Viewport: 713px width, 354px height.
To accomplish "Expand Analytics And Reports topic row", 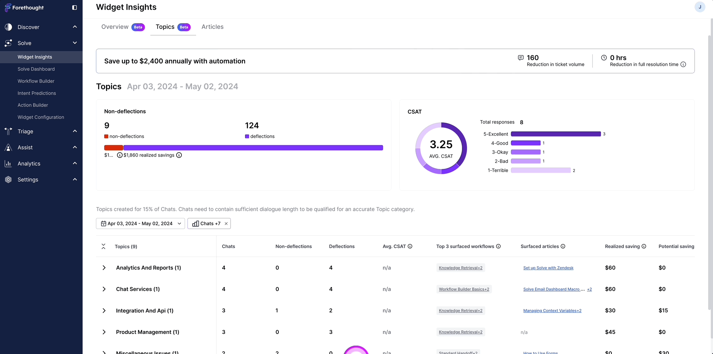I will coord(104,268).
